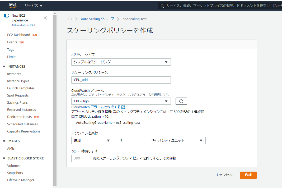Open ポリシータイプ dropdown
This screenshot has height=188, width=282.
point(121,62)
